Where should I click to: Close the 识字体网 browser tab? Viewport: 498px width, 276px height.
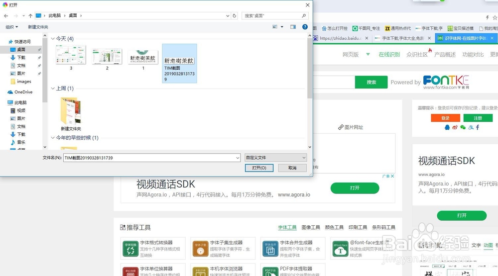click(x=492, y=38)
